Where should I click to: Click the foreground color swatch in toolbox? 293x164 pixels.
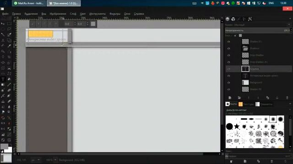[4, 146]
